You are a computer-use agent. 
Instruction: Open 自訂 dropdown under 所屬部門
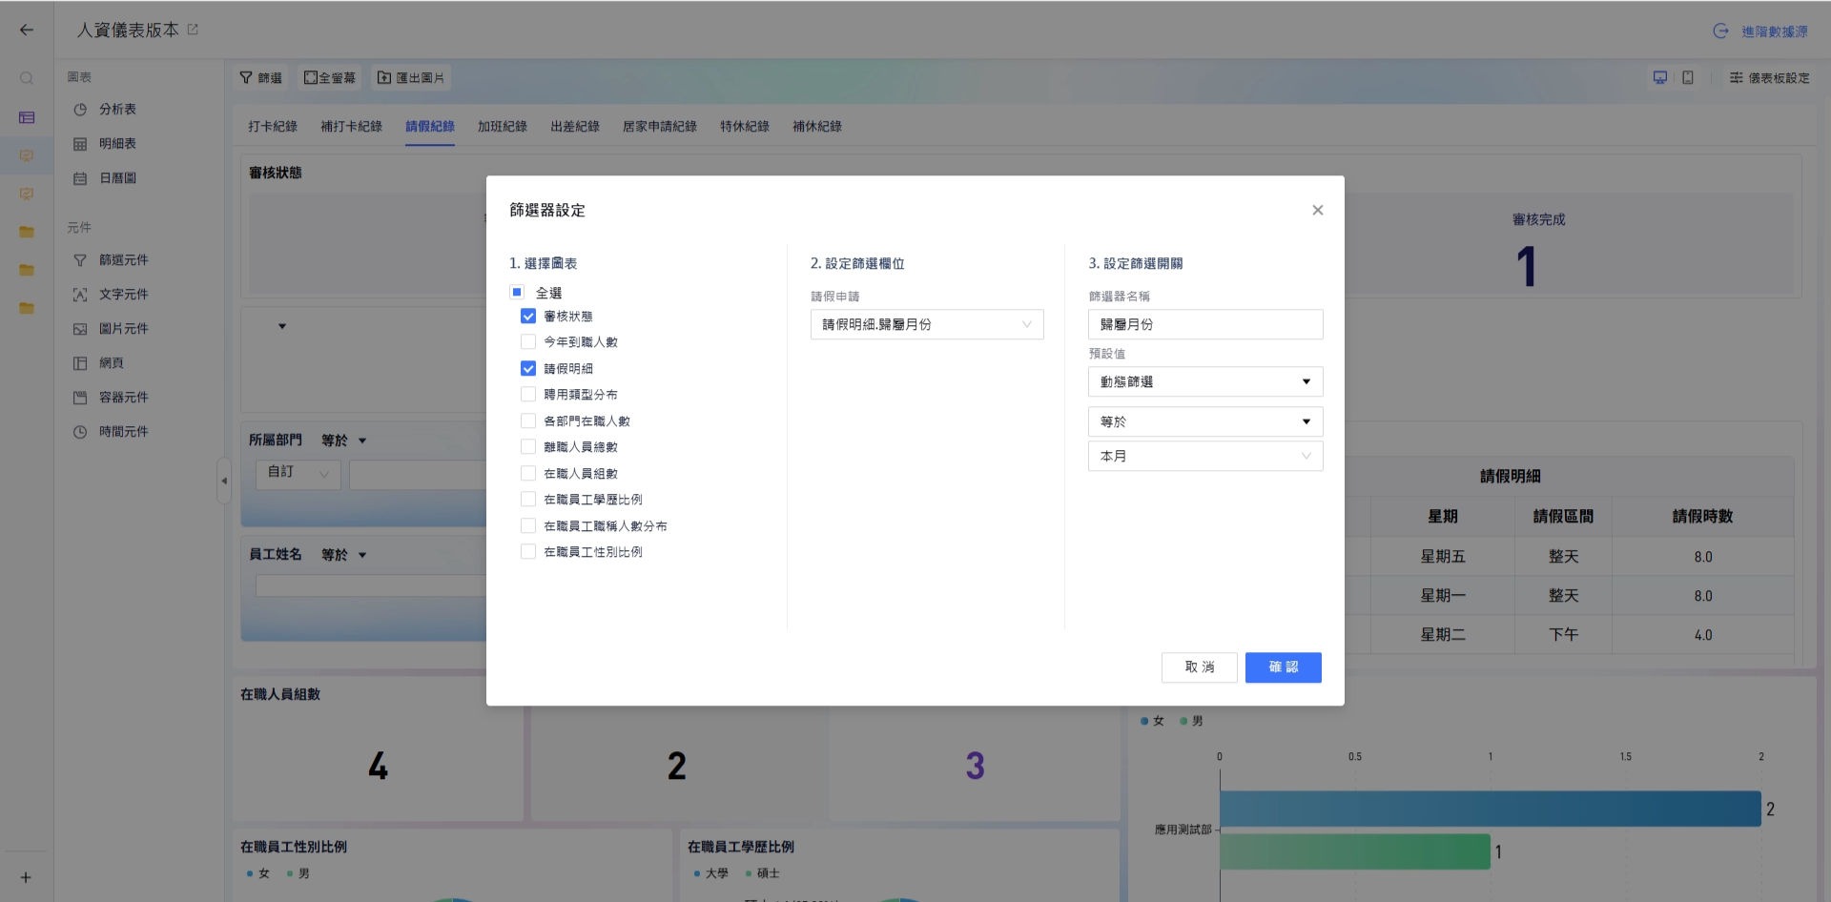(298, 474)
